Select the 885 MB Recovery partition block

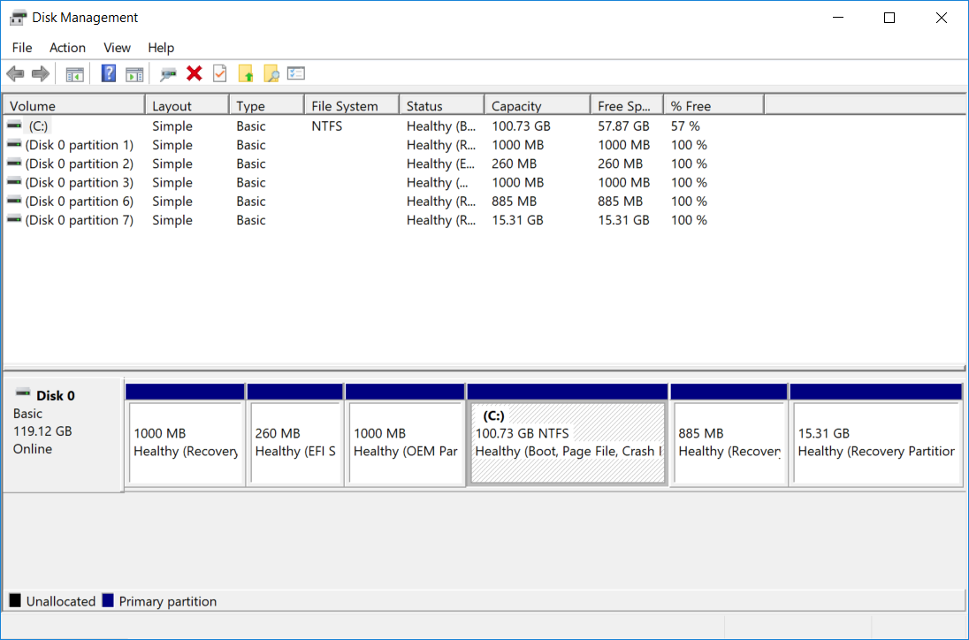[729, 435]
